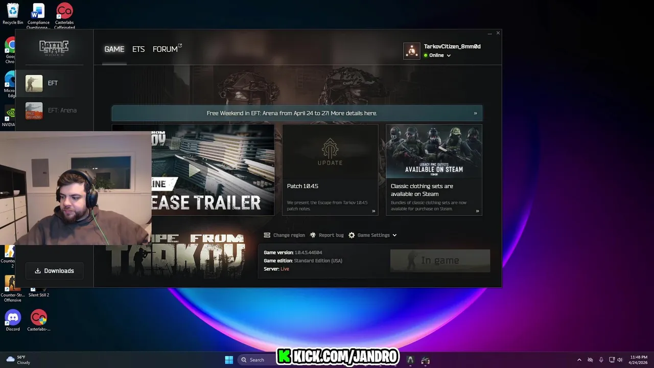
Task: Click the Battlestate launcher taskbar icon
Action: 410,360
